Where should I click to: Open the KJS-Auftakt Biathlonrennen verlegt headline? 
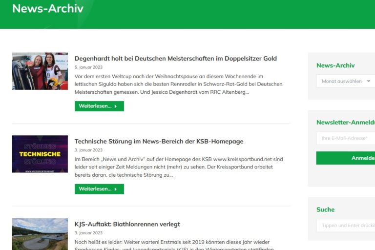127,225
